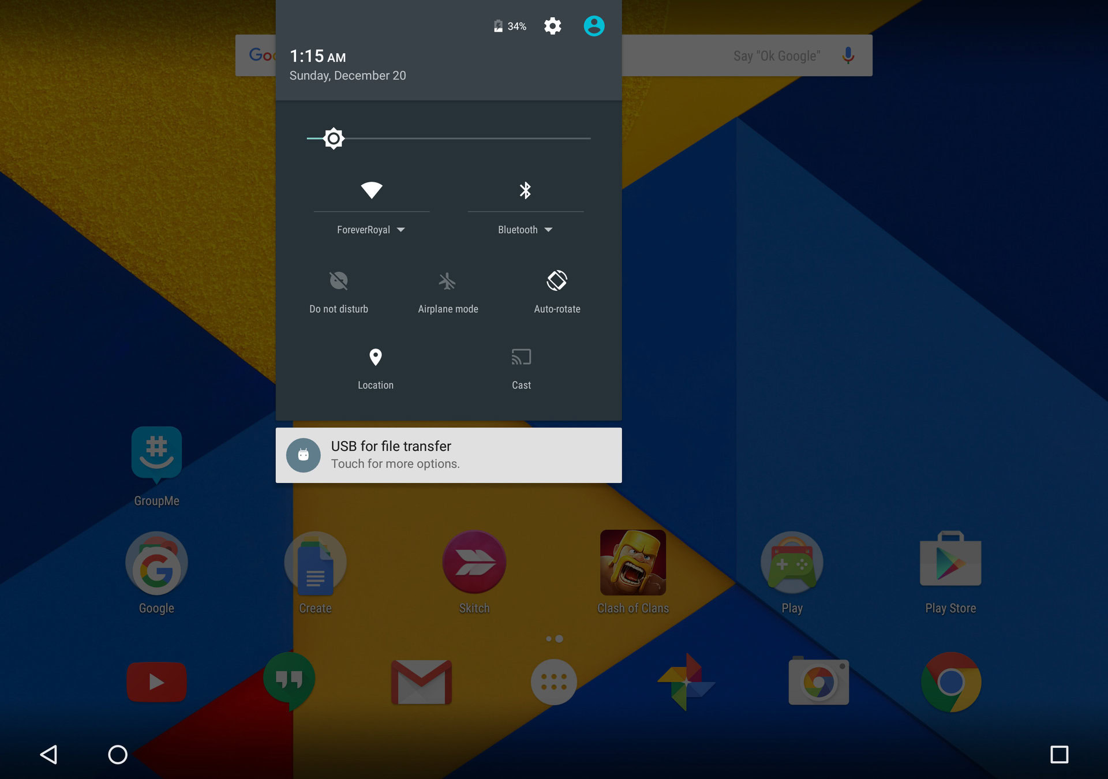Tap the 1:15 AM clock time
Image resolution: width=1108 pixels, height=779 pixels.
(x=317, y=57)
